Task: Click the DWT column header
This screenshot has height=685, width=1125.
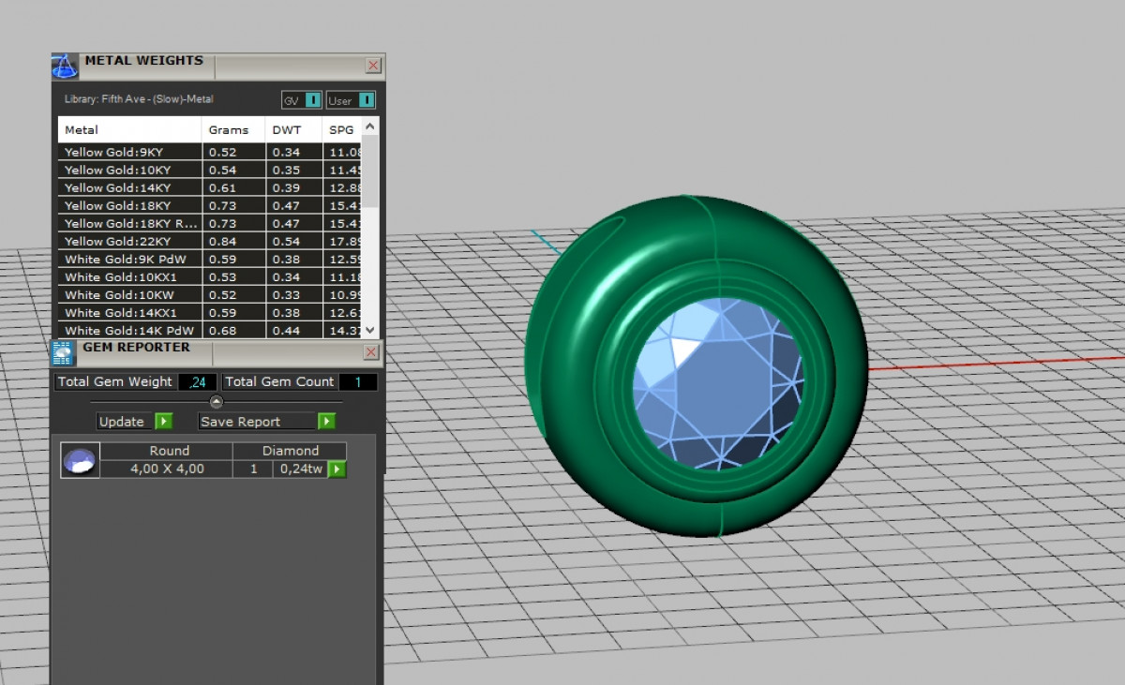Action: click(286, 129)
